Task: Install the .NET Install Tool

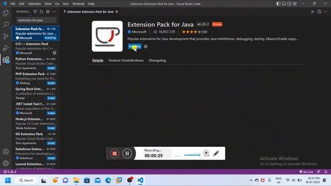Action: point(51,113)
